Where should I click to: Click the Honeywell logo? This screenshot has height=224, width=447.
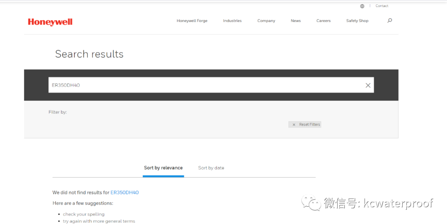pos(50,22)
